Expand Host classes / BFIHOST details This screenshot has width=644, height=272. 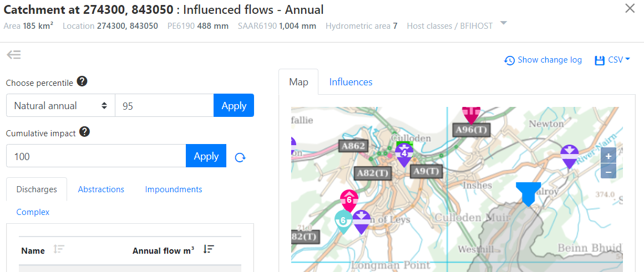[503, 23]
